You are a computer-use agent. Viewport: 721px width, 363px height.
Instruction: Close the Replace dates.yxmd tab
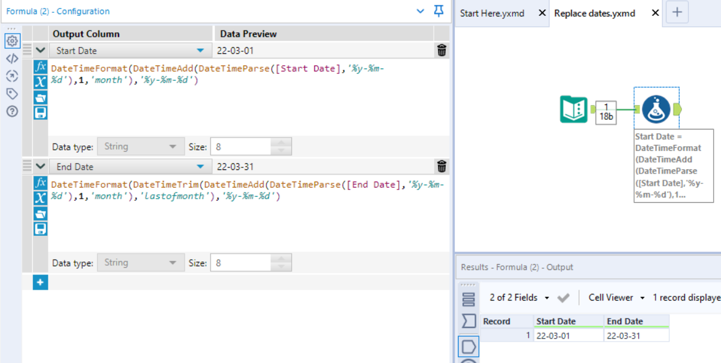point(656,13)
